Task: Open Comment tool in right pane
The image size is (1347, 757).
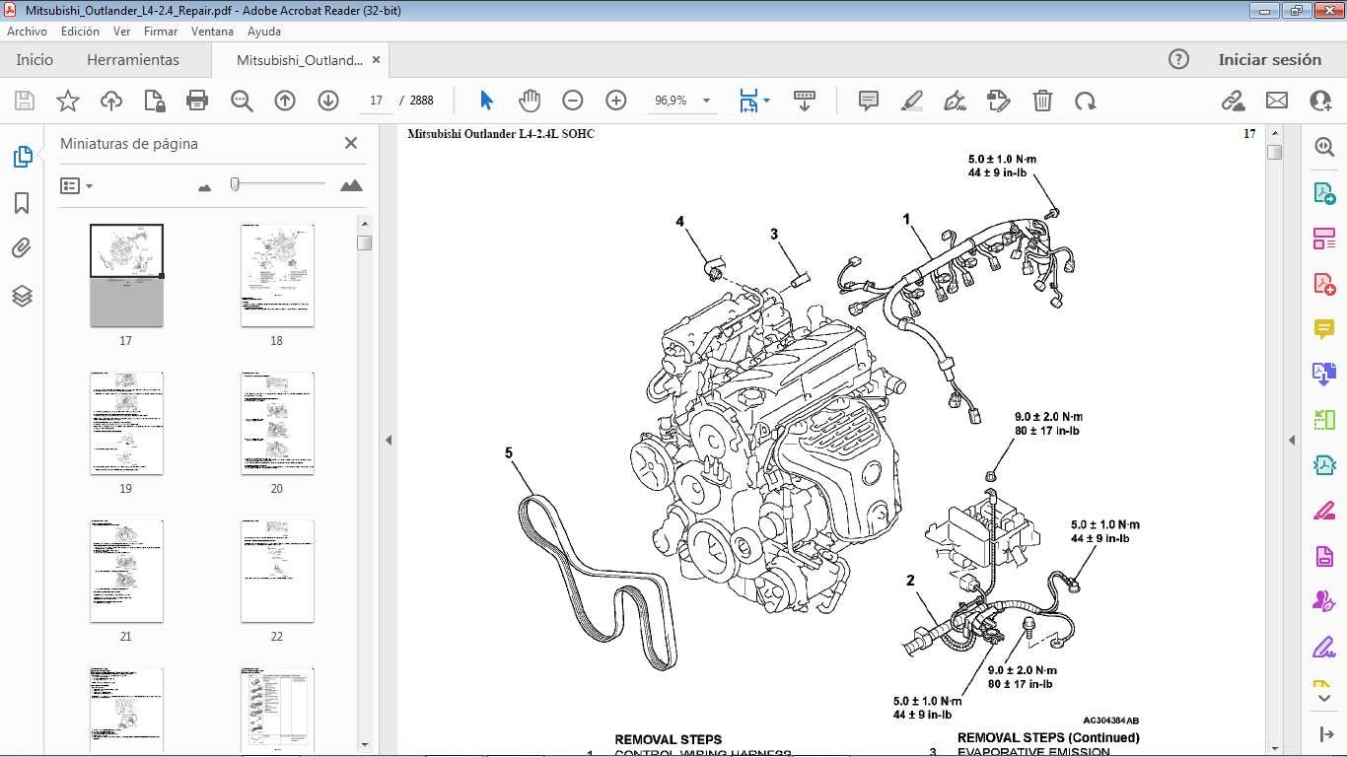Action: [x=1324, y=329]
